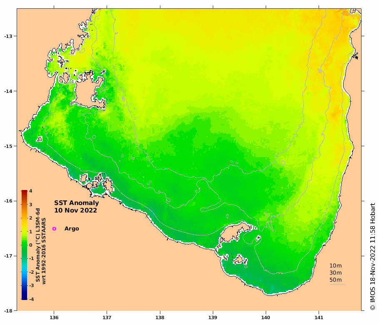Click the '140' longitude axis label
The width and height of the screenshot is (379, 325).
pyautogui.click(x=266, y=317)
